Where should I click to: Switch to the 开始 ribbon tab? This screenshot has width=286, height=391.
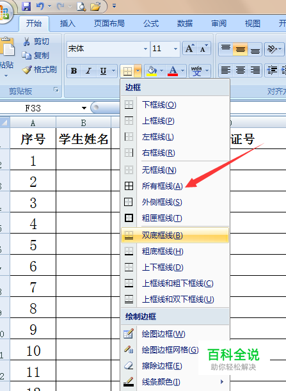34,24
